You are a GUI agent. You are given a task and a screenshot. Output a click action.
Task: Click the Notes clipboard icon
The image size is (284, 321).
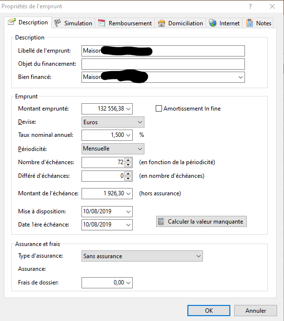coord(249,23)
